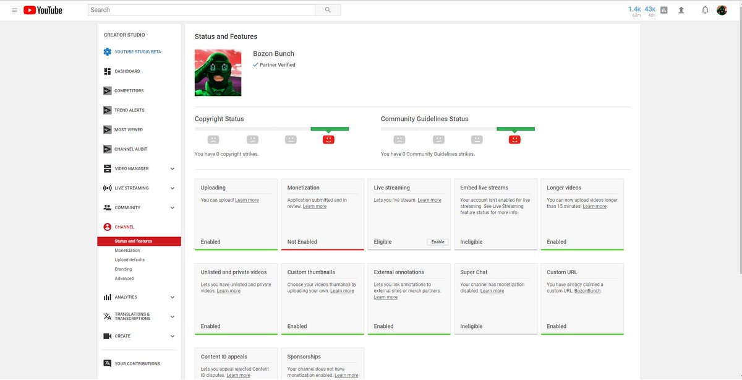Open the bar chart stats icon in header
The height and width of the screenshot is (380, 742).
tap(664, 10)
